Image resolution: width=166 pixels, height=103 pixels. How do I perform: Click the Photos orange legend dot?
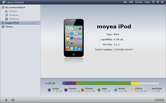[x=82, y=90]
